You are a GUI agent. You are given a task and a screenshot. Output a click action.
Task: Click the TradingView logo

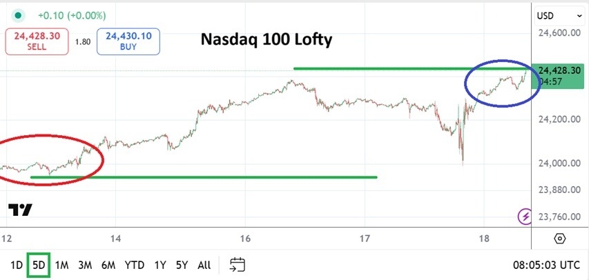(21, 210)
